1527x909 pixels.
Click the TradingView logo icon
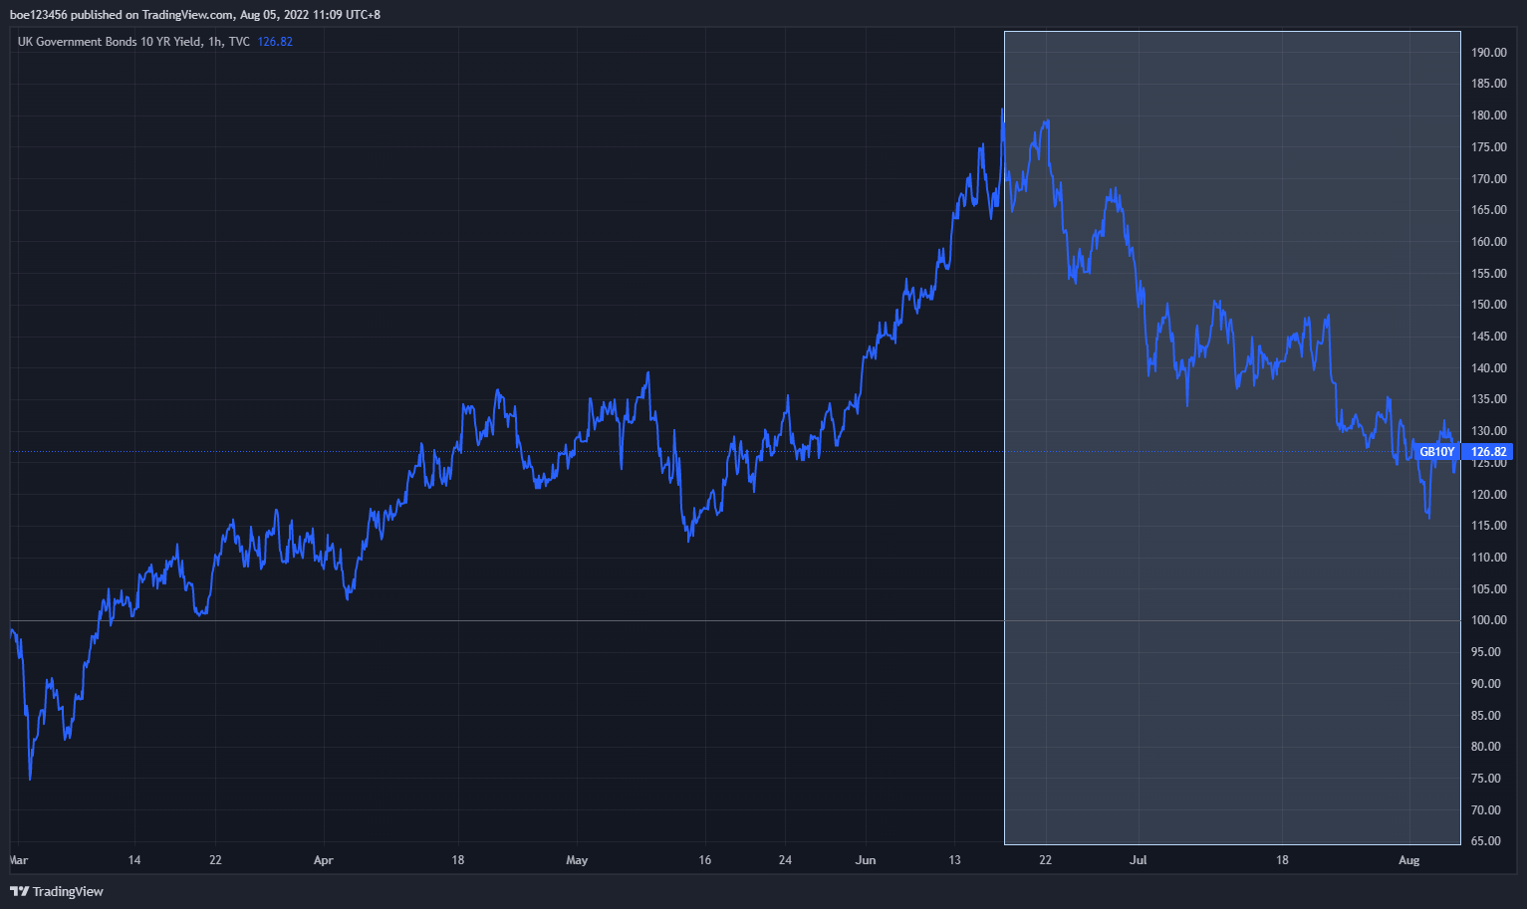(19, 891)
